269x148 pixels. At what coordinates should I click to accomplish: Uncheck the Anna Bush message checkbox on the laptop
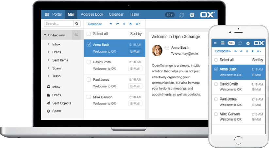pyautogui.click(x=89, y=45)
